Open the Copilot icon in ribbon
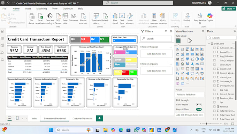The height and width of the screenshot is (134, 237). point(210,17)
